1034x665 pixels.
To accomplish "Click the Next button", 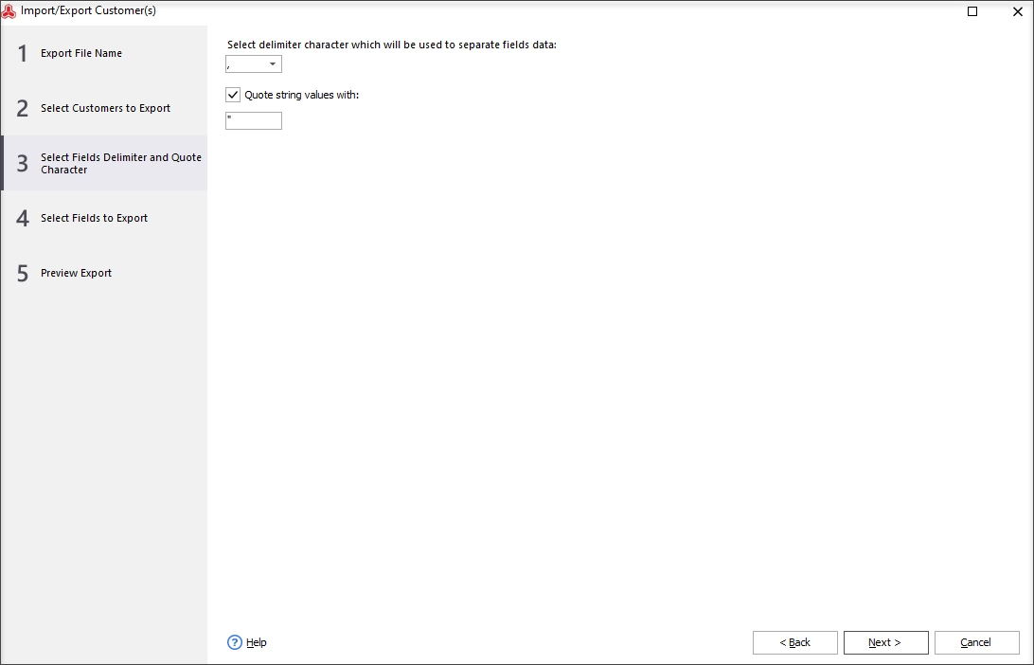I will pos(885,642).
